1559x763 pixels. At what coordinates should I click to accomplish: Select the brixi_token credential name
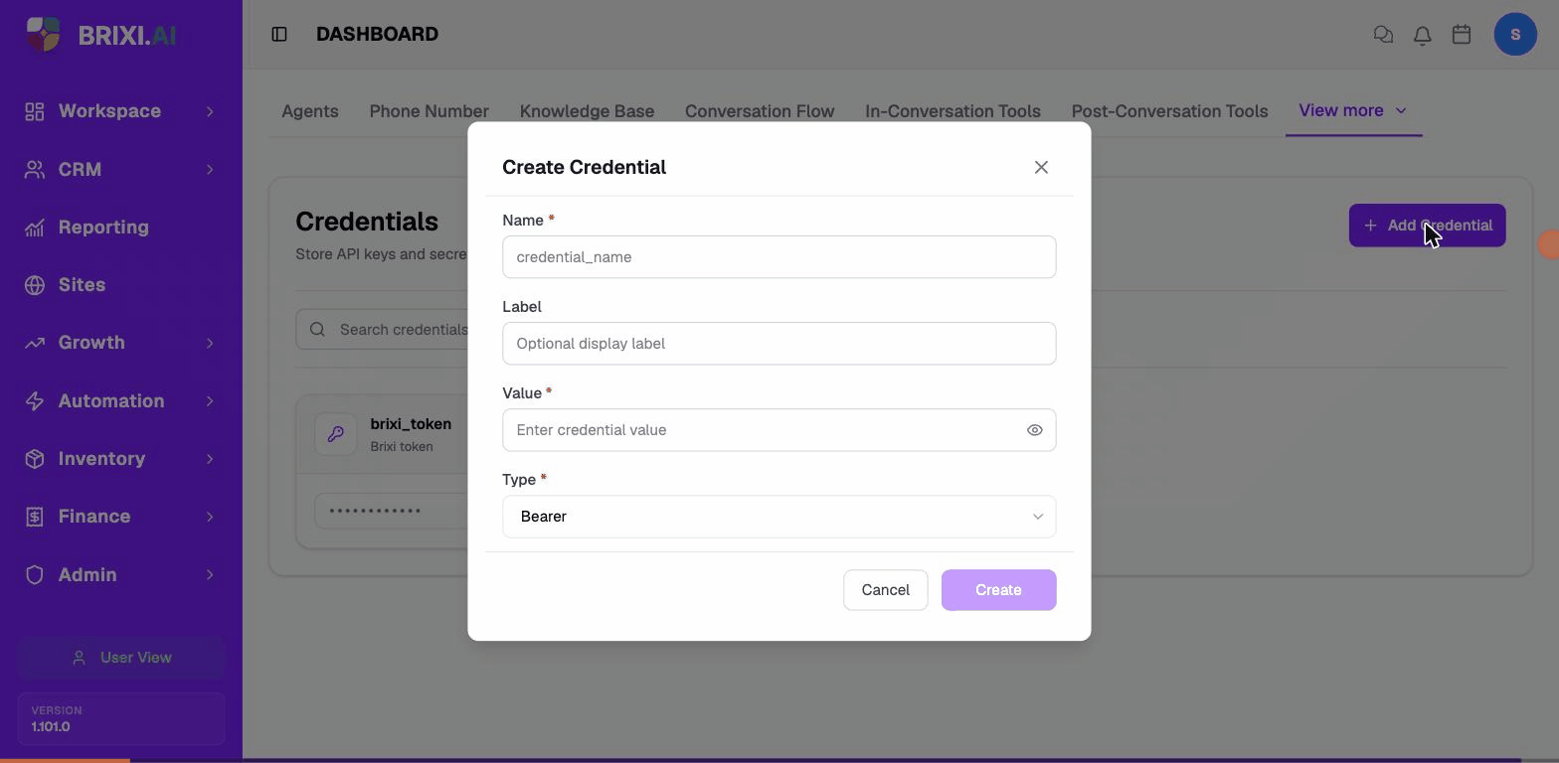point(411,424)
